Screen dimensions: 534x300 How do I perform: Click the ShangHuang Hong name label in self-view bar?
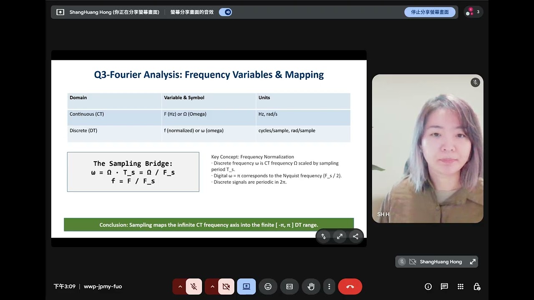point(441,262)
